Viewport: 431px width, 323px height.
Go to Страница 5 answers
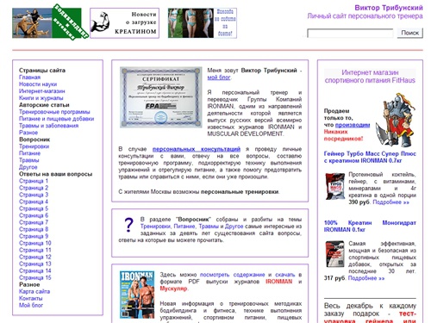[x=34, y=208]
